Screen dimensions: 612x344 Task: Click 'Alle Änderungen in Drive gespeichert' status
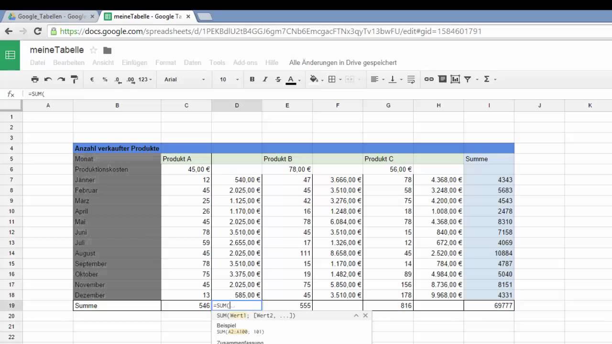343,63
